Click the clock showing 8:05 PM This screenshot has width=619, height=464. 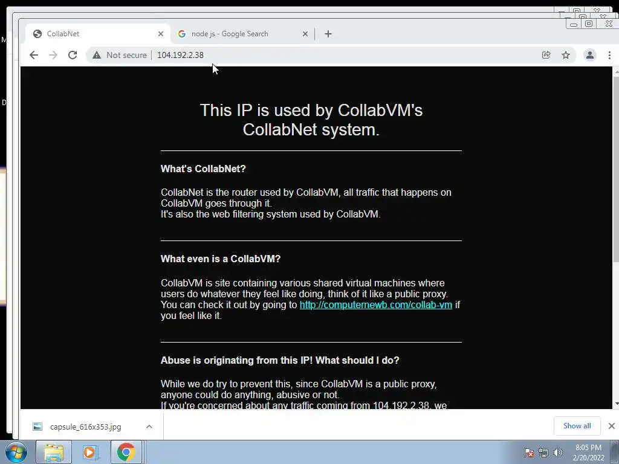pos(588,448)
